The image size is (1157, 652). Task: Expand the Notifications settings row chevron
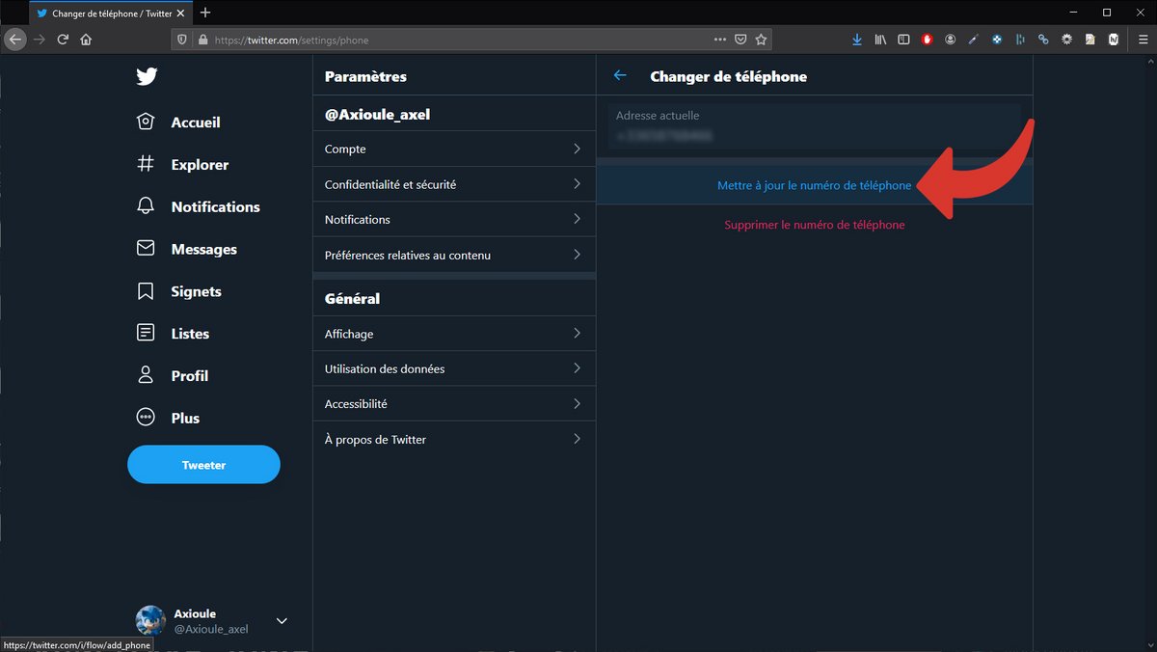tap(577, 219)
